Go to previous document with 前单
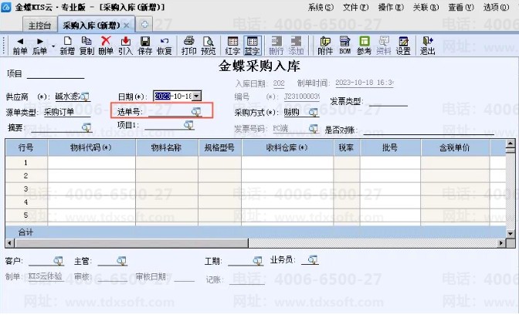Viewport: 519px width, 315px height. pos(20,46)
